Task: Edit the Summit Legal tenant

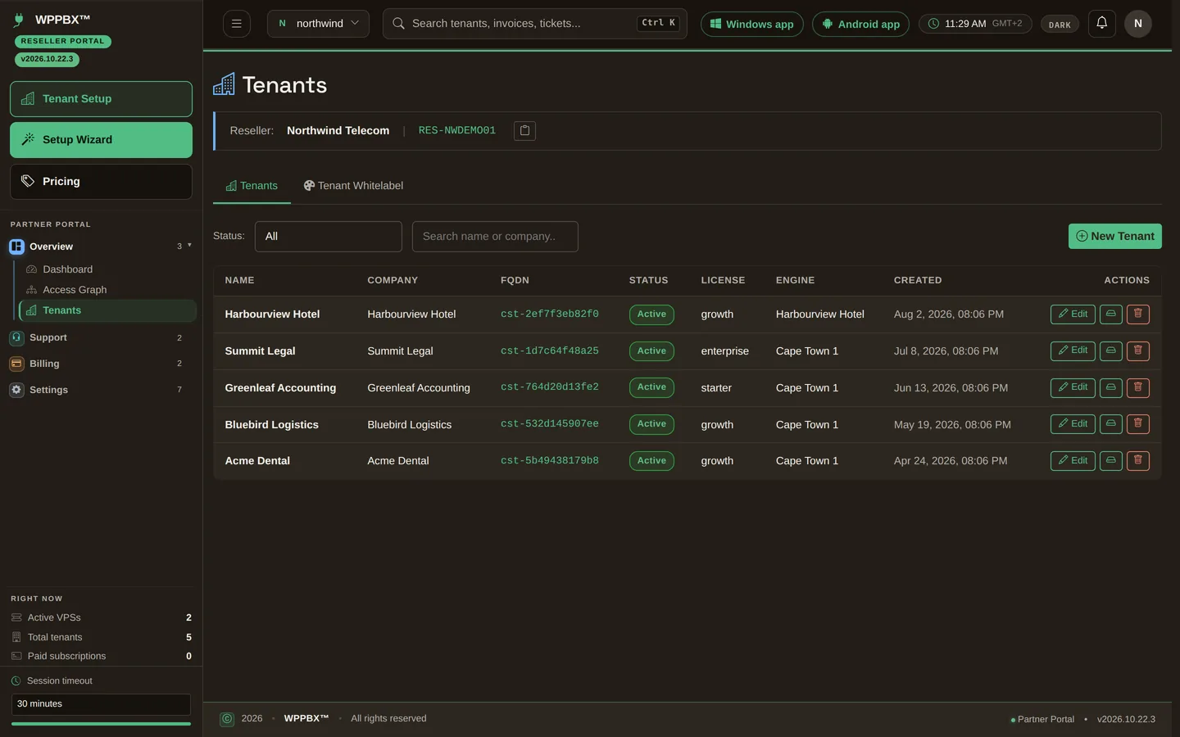Action: click(x=1073, y=350)
